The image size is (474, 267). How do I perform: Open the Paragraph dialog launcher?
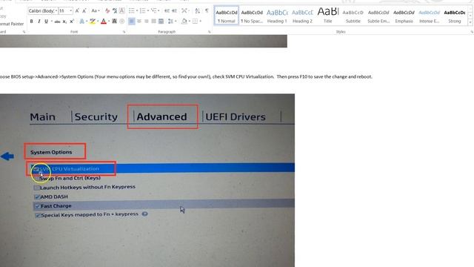pos(209,32)
